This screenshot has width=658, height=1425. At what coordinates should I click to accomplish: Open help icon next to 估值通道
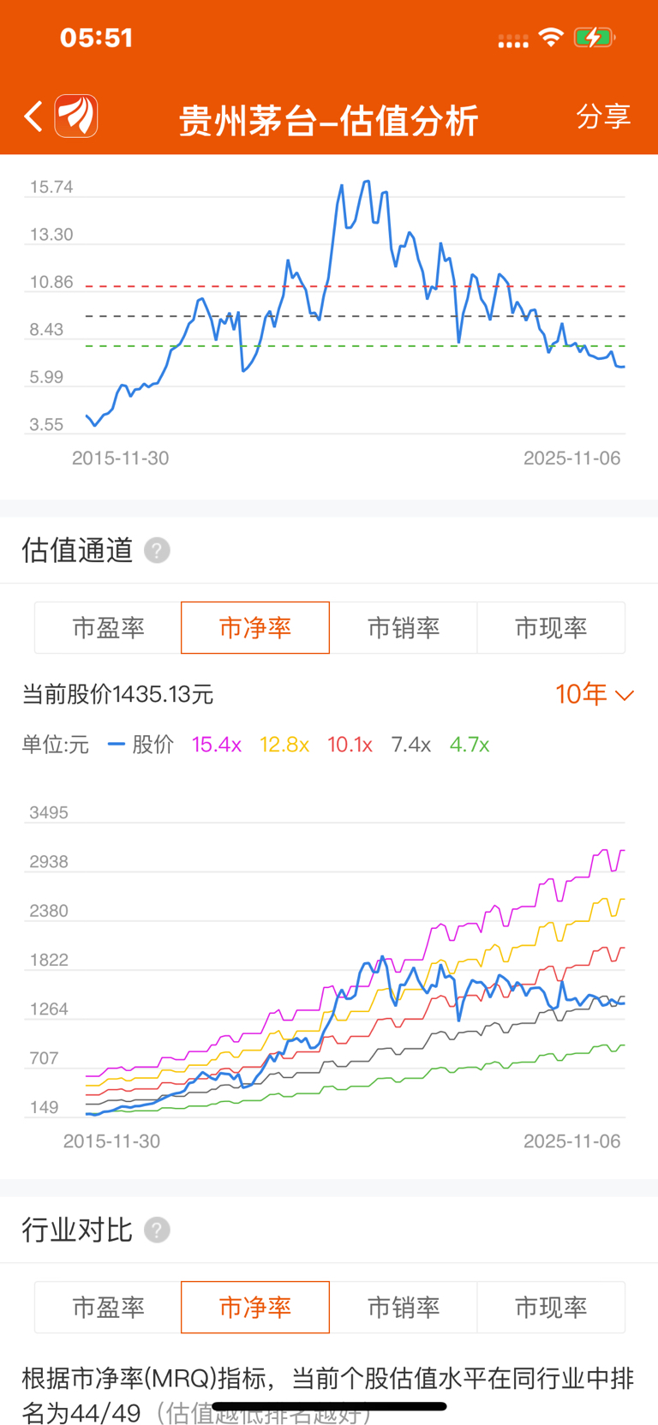point(157,550)
